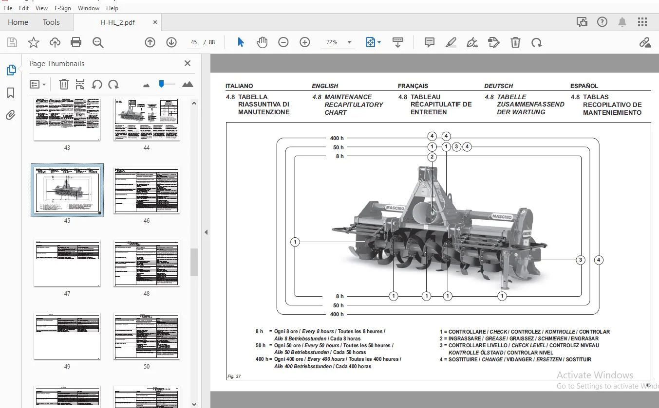Add a comment note
The width and height of the screenshot is (659, 408).
tap(430, 42)
